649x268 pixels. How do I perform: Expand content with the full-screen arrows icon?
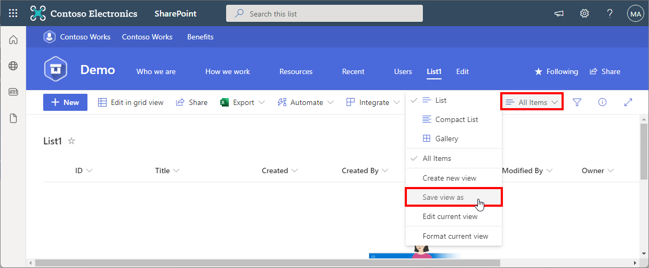628,102
